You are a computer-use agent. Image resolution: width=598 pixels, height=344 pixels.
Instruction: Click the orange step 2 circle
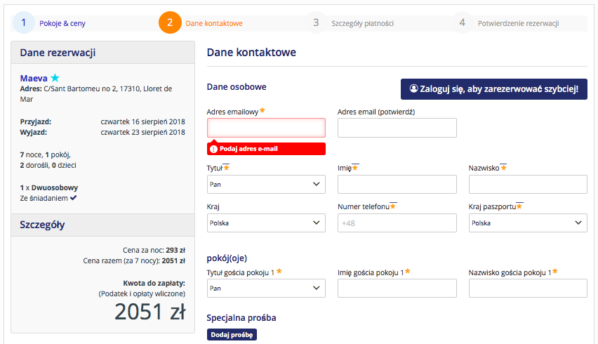coord(170,23)
